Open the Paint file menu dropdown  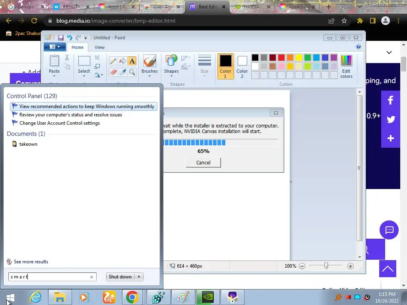pos(54,47)
